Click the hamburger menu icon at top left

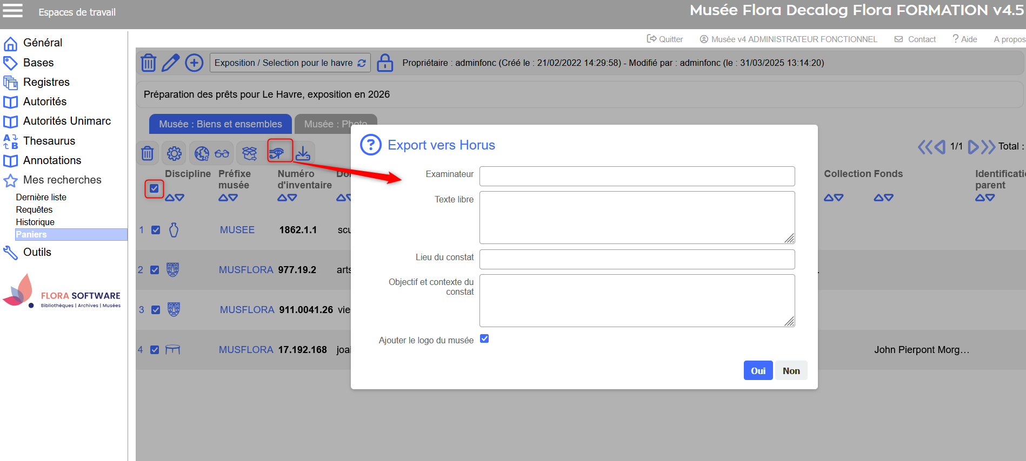tap(13, 11)
